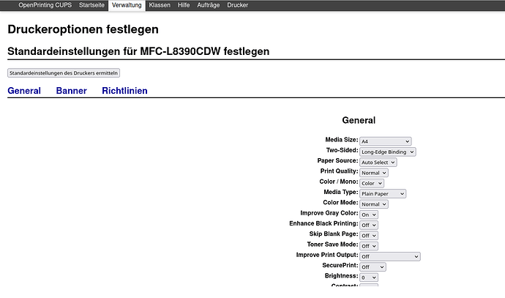Click the Print Quality label

tap(339, 171)
